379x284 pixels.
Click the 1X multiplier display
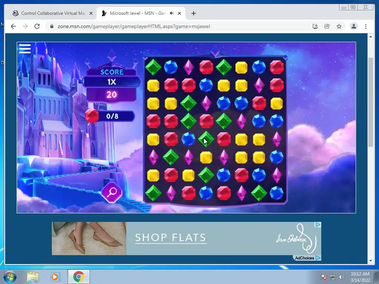pos(112,82)
